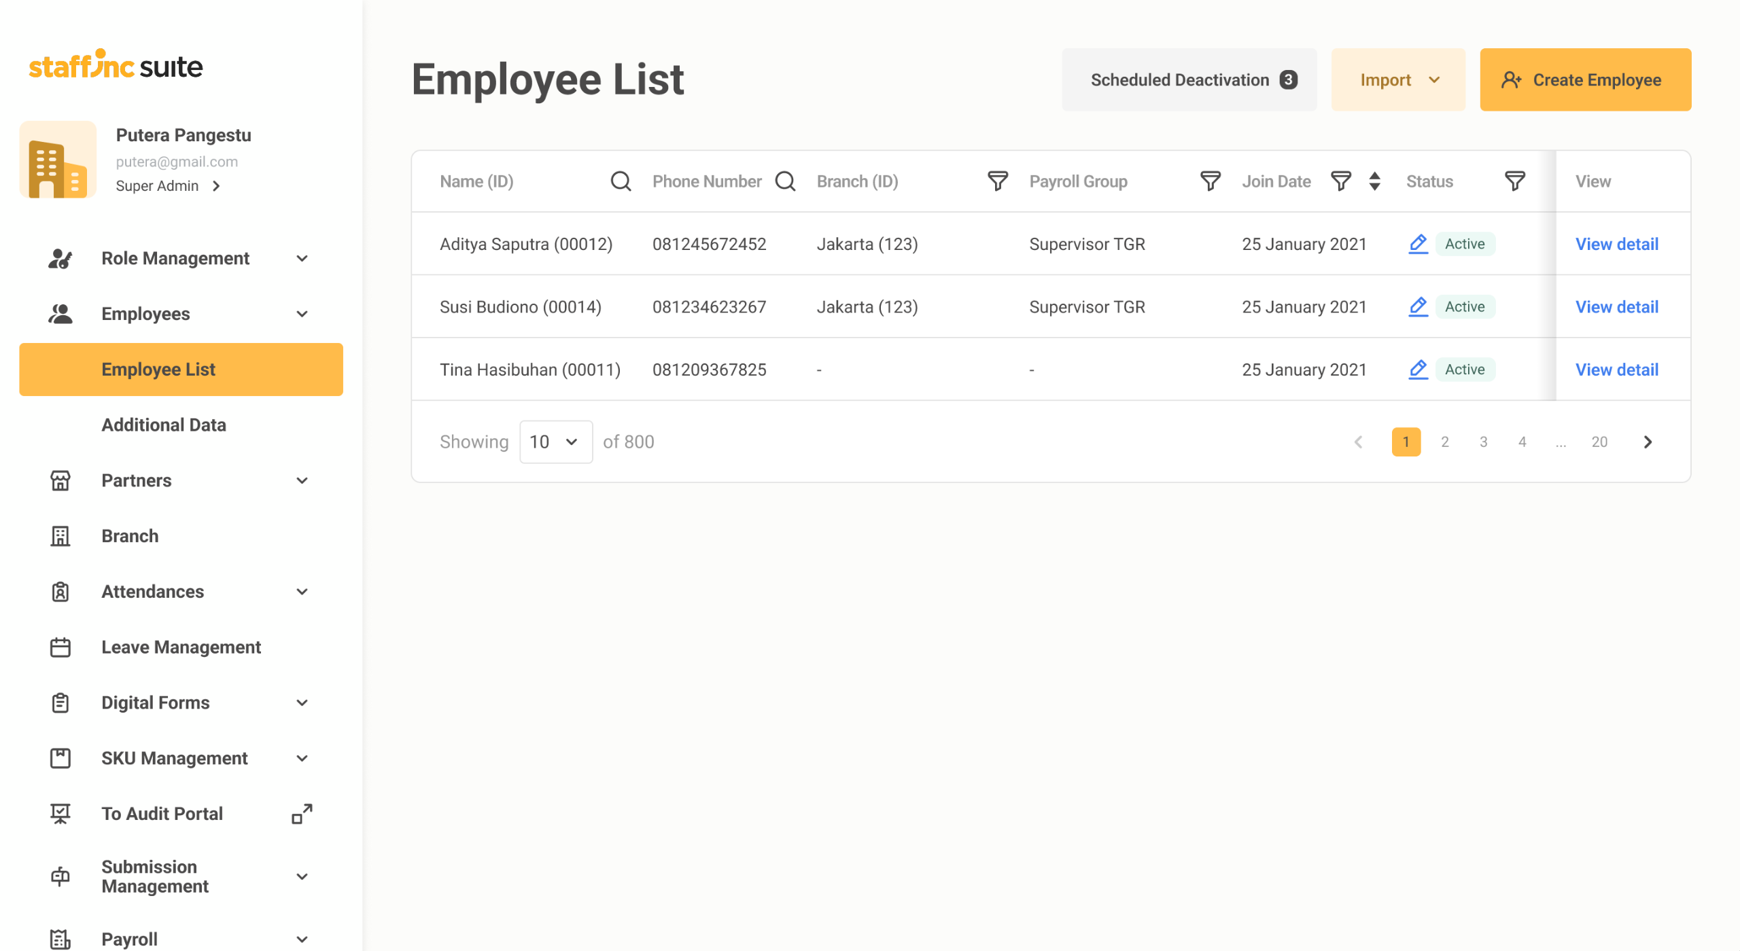Viewport: 1740px width, 951px height.
Task: Click the Phone Number search icon
Action: tap(785, 181)
